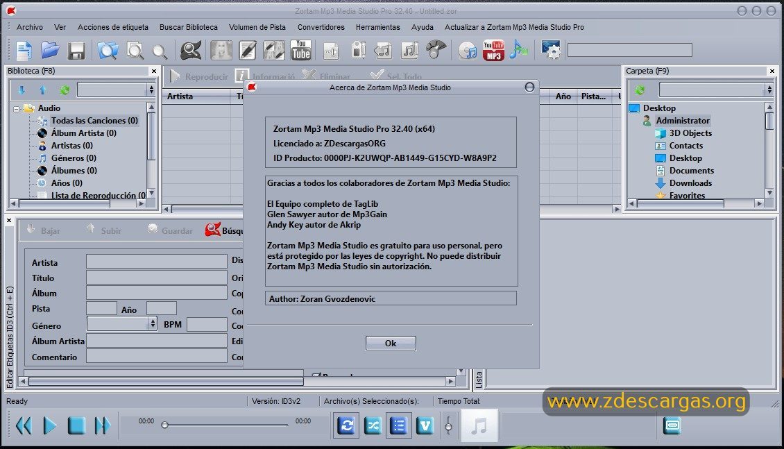Click the folder search magnifier toolbar icon
The width and height of the screenshot is (784, 449).
click(x=108, y=51)
